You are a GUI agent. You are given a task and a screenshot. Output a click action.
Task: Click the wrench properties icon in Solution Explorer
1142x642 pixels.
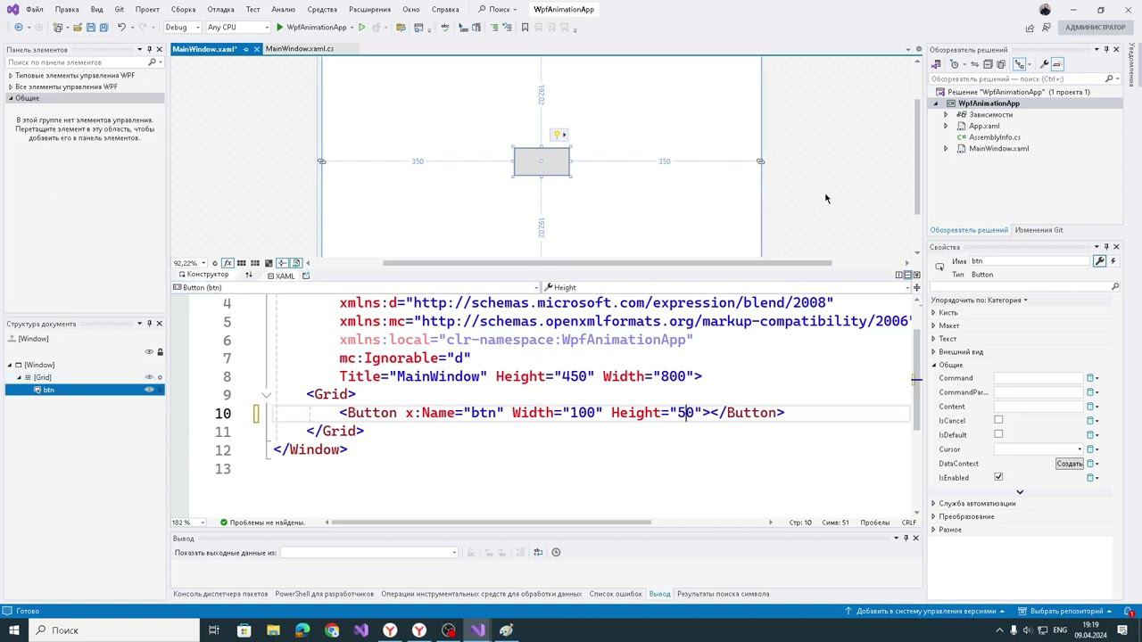point(1044,64)
